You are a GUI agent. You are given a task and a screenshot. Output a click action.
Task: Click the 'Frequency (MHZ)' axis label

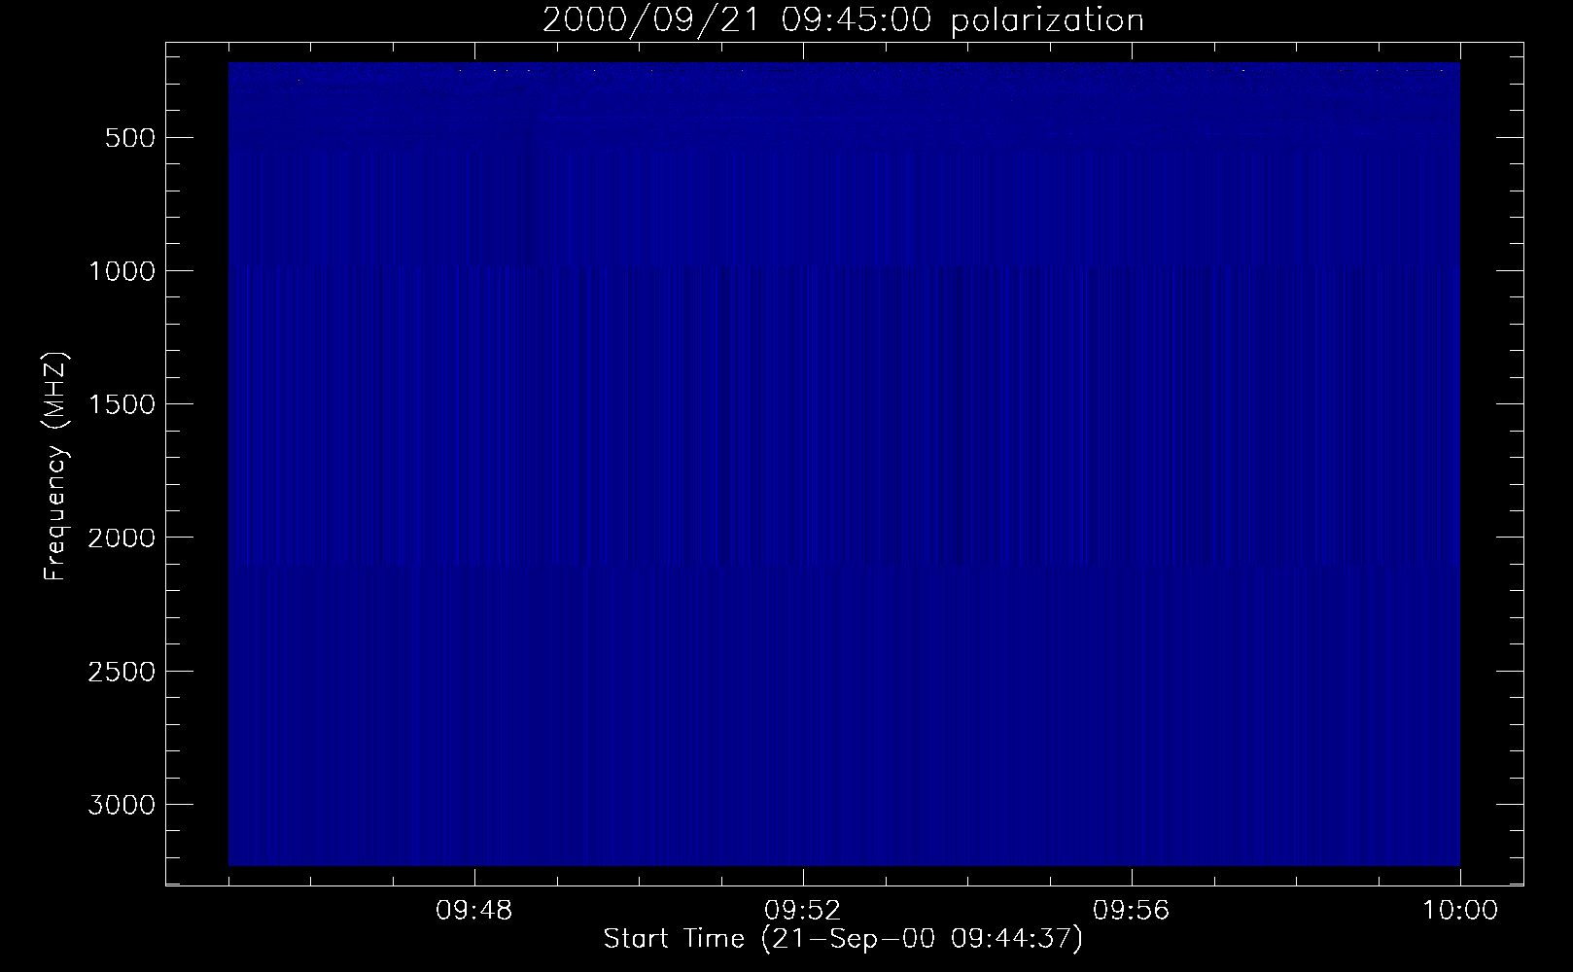[x=55, y=467]
